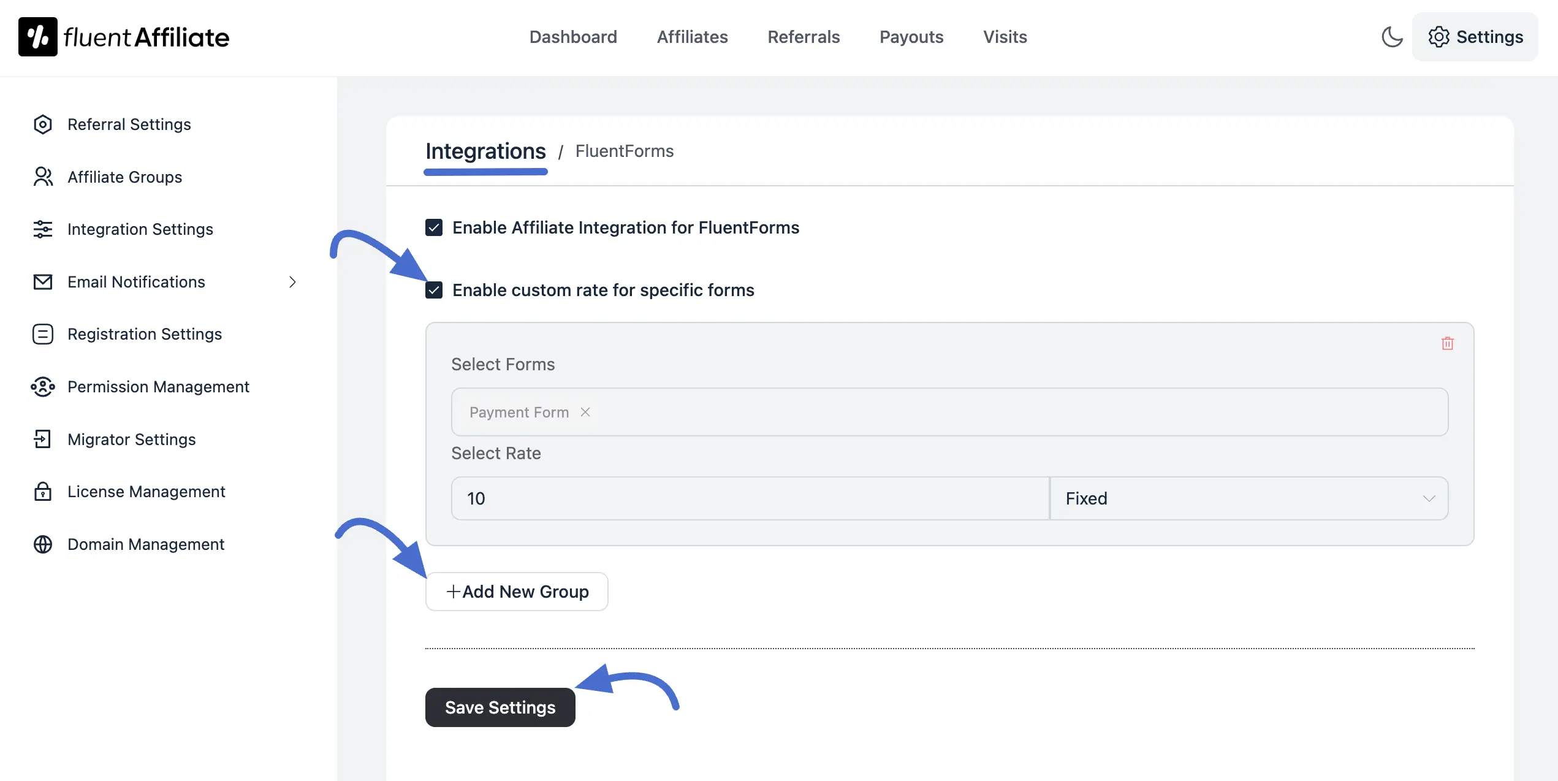Open Domain Management via the globe icon
This screenshot has height=781, width=1558.
[42, 544]
